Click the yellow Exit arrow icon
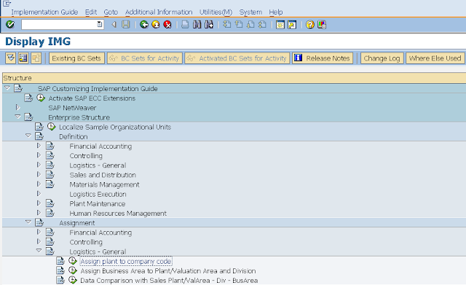The width and height of the screenshot is (466, 285). tap(156, 25)
